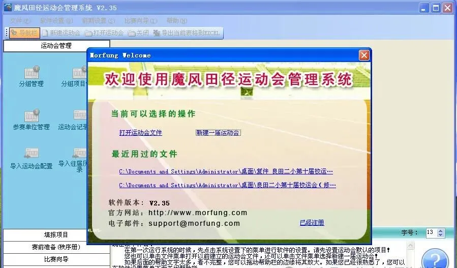
Task: Open the 帮助 menu
Action: (176, 21)
